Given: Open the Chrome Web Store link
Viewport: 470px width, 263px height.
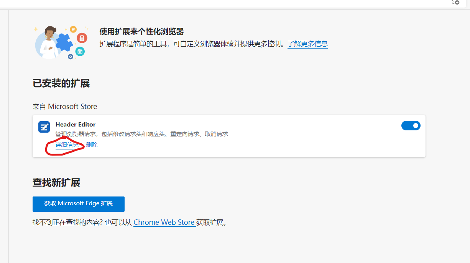Looking at the screenshot, I should pyautogui.click(x=164, y=222).
